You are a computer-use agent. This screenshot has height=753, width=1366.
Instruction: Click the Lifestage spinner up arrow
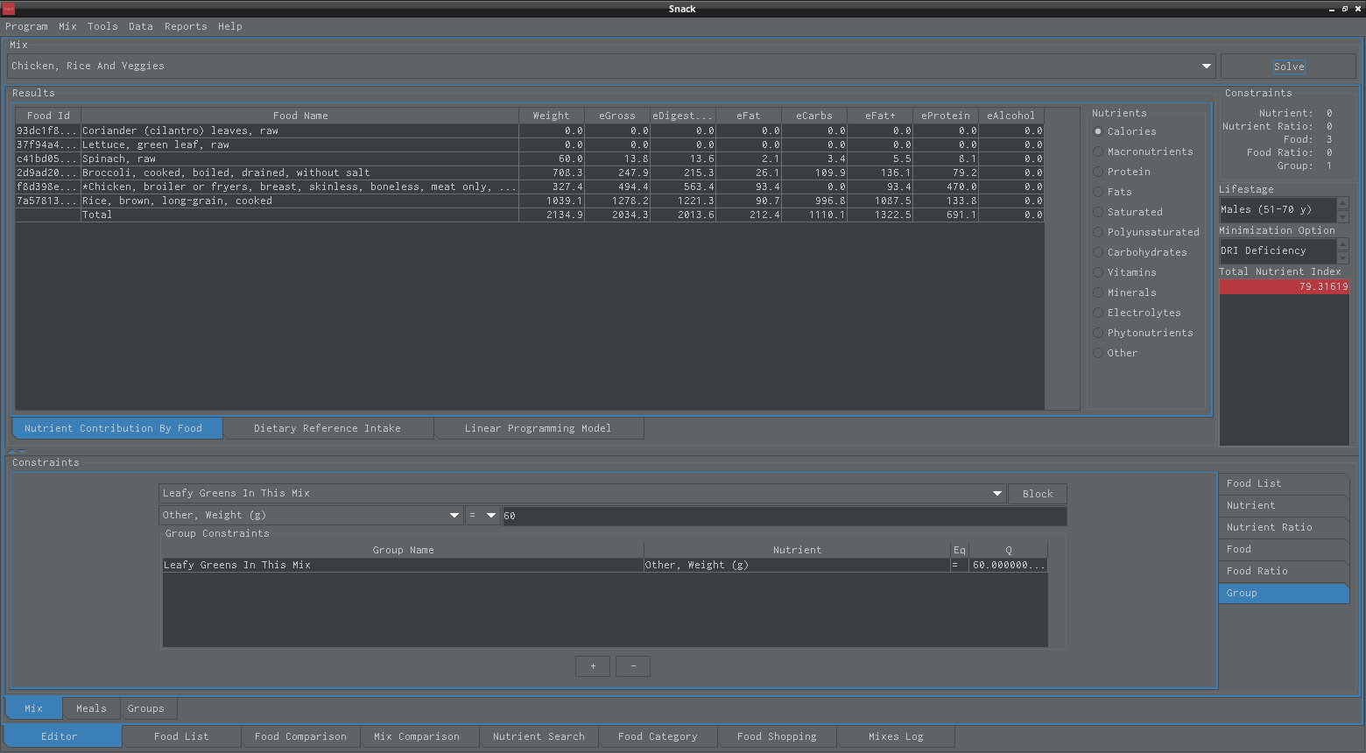1343,204
